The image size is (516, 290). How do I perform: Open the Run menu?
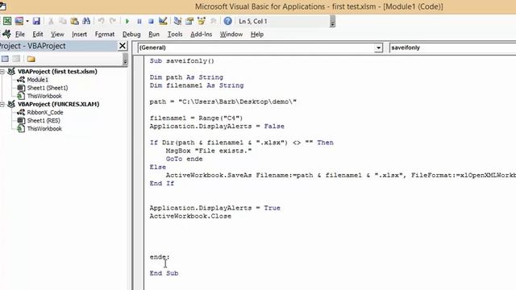[154, 34]
